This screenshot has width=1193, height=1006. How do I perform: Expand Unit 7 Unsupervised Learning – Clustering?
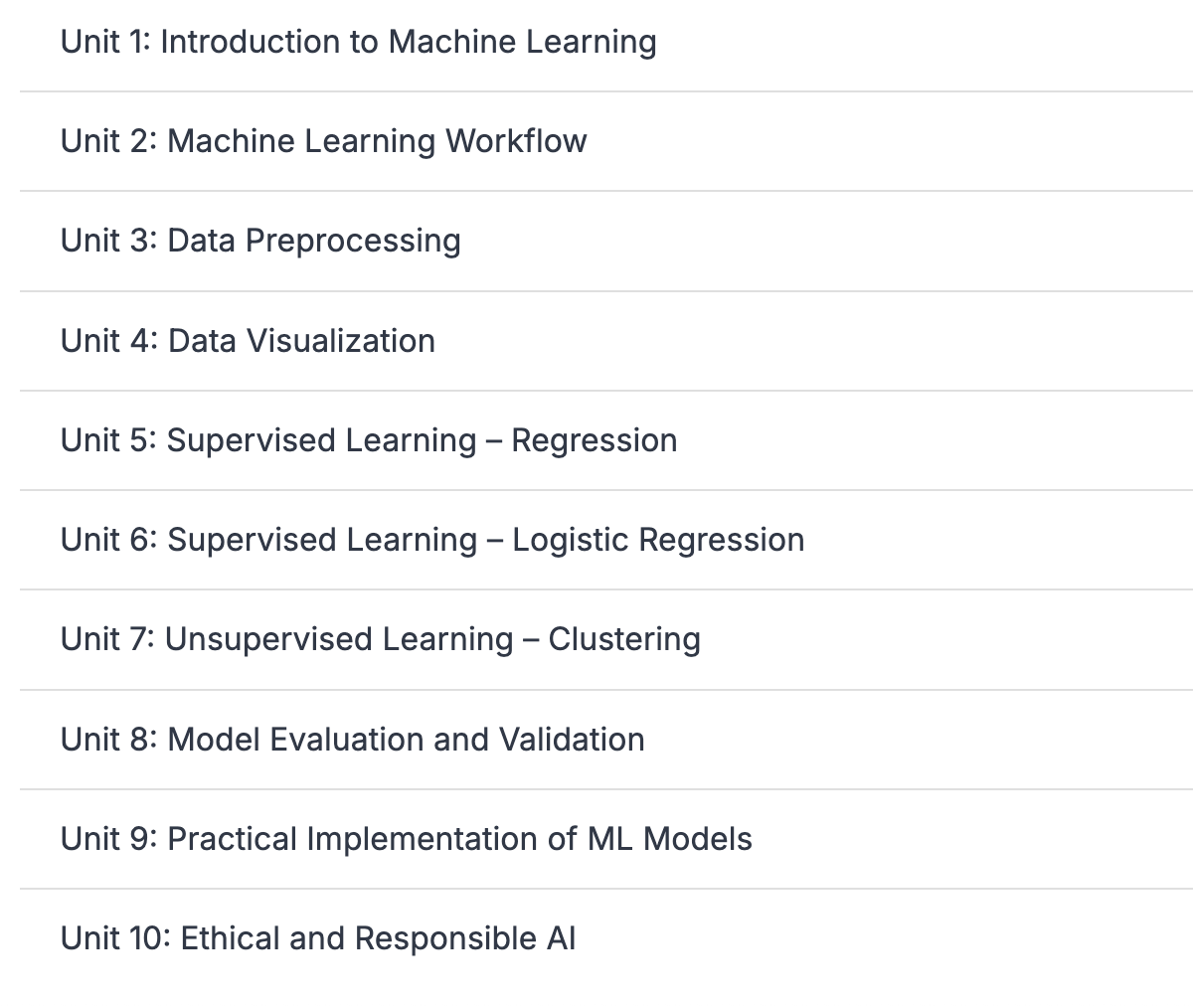point(380,639)
